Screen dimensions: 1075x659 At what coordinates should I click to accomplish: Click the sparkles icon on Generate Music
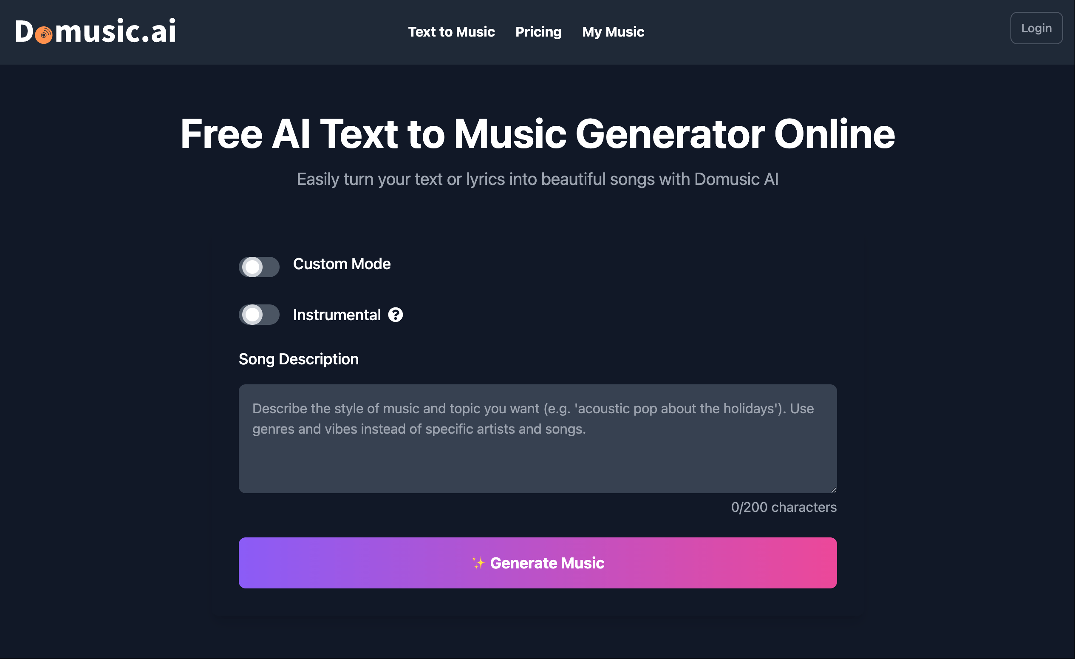[x=478, y=563]
